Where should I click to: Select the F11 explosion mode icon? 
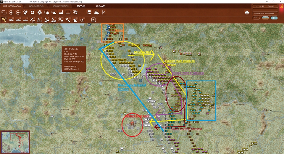tap(75, 20)
